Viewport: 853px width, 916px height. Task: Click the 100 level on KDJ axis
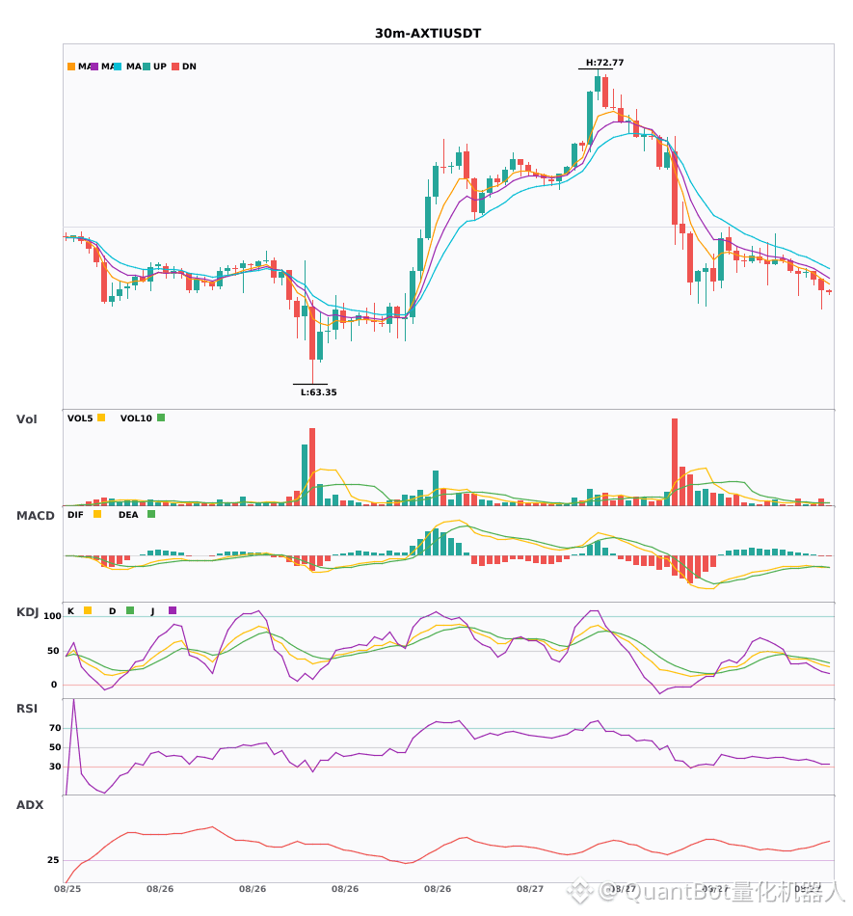(x=53, y=616)
